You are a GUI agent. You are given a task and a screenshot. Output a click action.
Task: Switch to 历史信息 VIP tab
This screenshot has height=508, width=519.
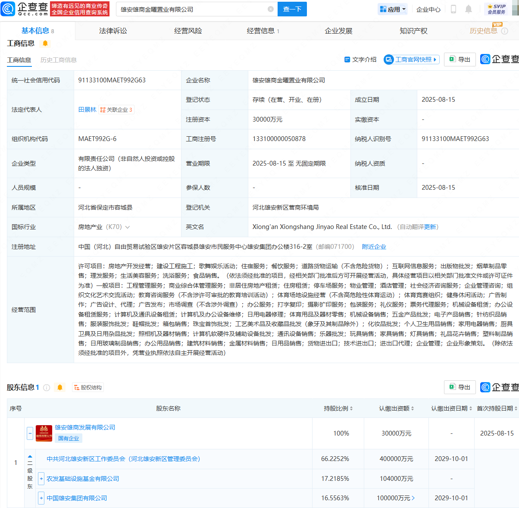click(483, 31)
